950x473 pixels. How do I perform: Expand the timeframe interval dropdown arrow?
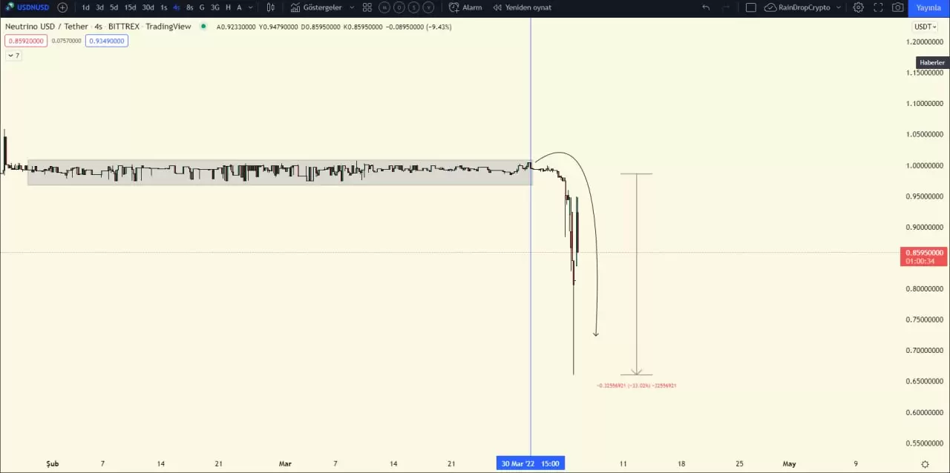tap(251, 7)
